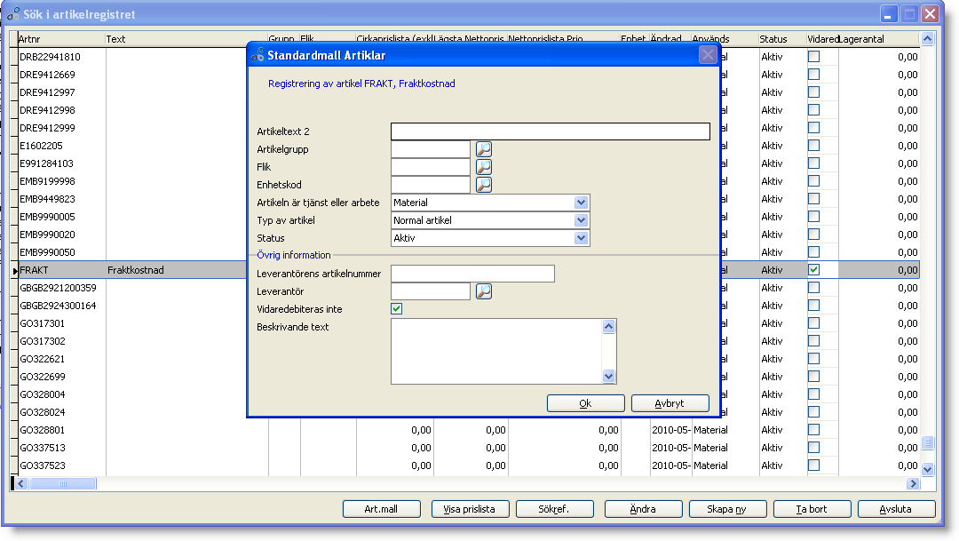Toggle checkbox in EMB9990050 row
This screenshot has height=541, width=959.
813,251
